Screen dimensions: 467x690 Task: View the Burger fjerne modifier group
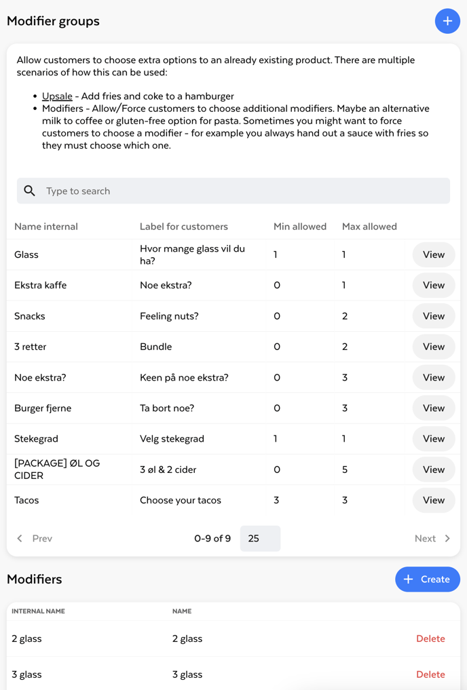(x=433, y=408)
